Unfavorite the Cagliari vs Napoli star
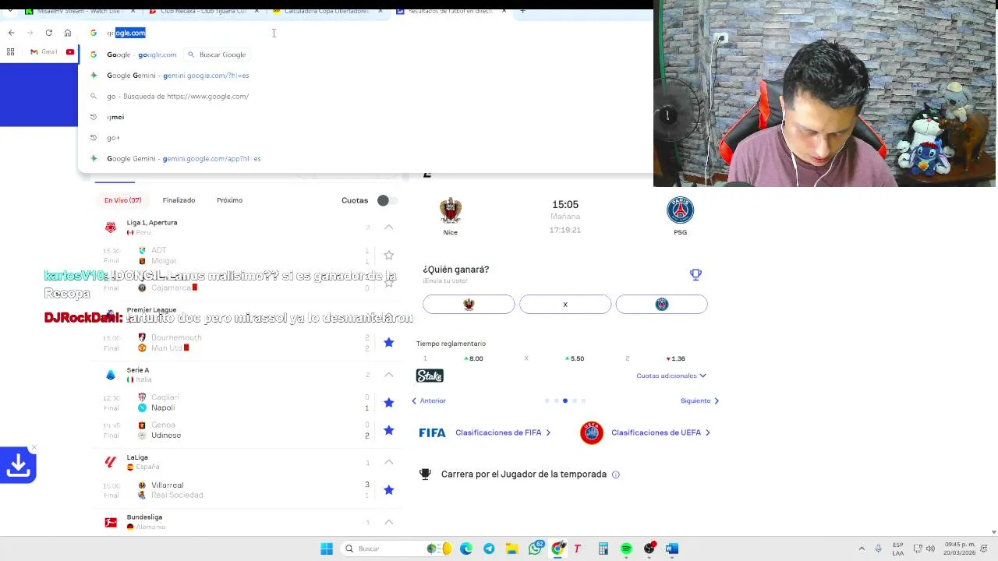Image resolution: width=998 pixels, height=561 pixels. pos(388,402)
